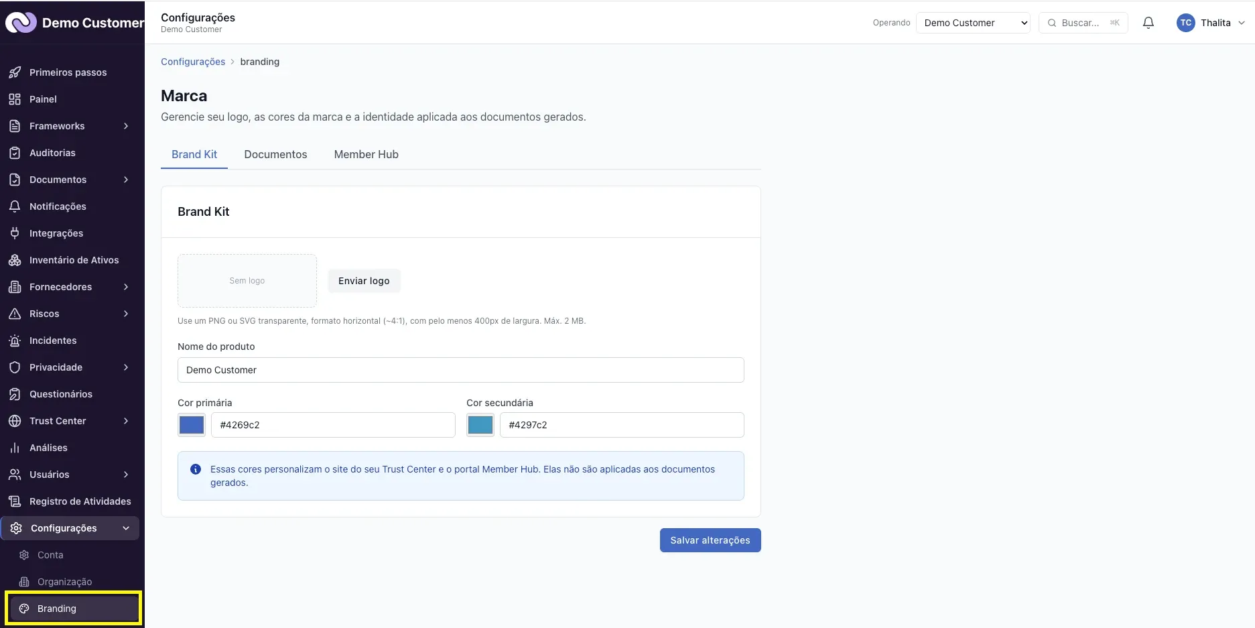The image size is (1255, 628).
Task: Switch to the Brand Kit tab
Action: 194,154
